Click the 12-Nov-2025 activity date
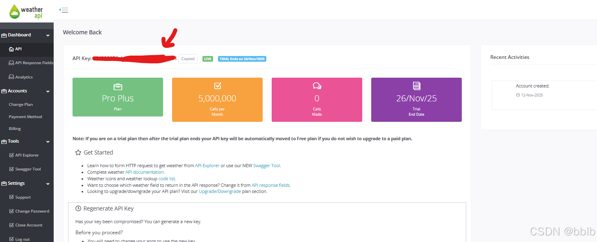 [532, 95]
